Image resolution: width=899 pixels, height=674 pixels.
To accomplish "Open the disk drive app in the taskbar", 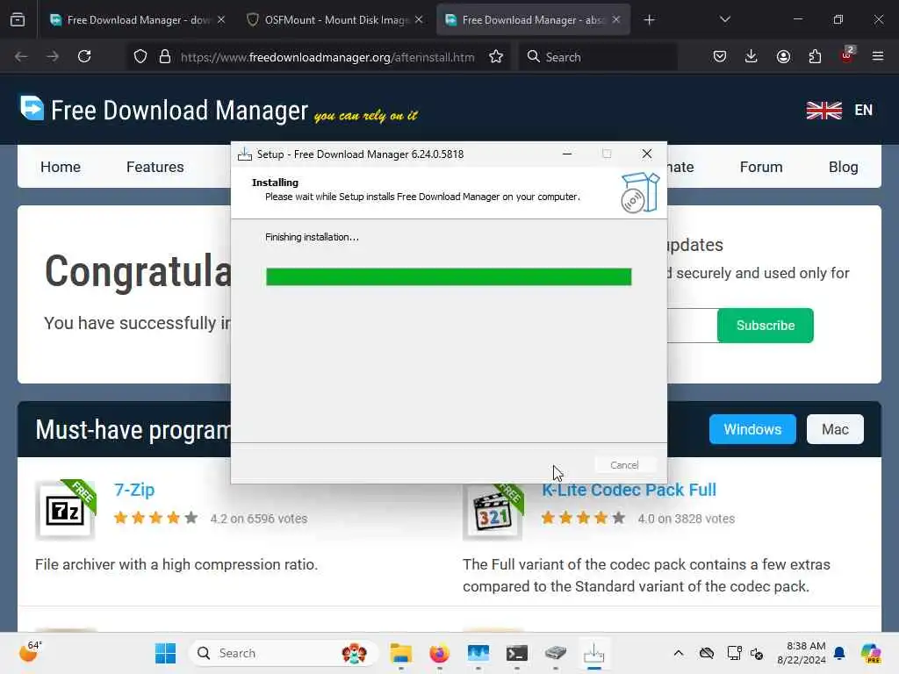I will click(x=555, y=653).
